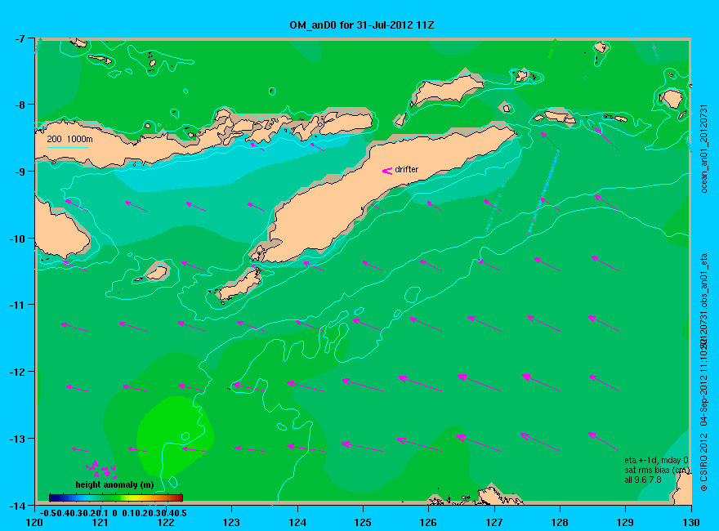Click latitude axis label "-12"
Screen dimensions: 719x531
[x=17, y=372]
